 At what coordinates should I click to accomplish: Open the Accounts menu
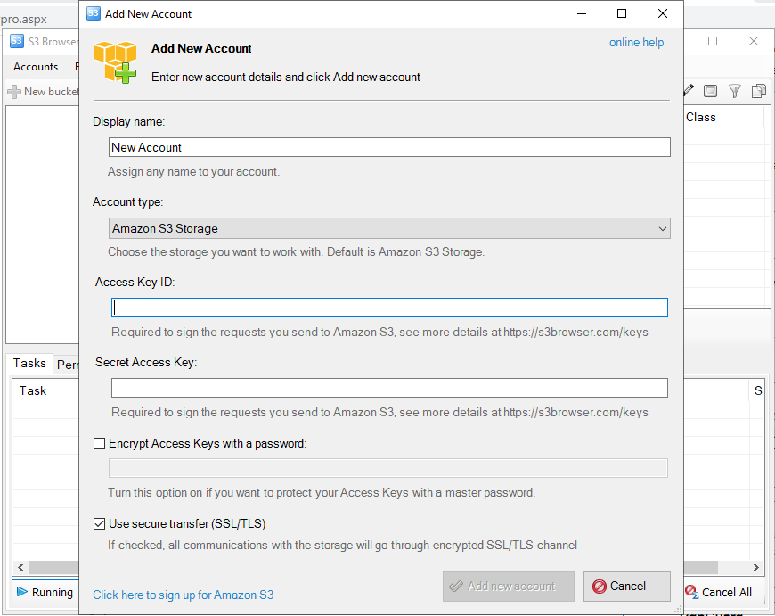(x=36, y=67)
